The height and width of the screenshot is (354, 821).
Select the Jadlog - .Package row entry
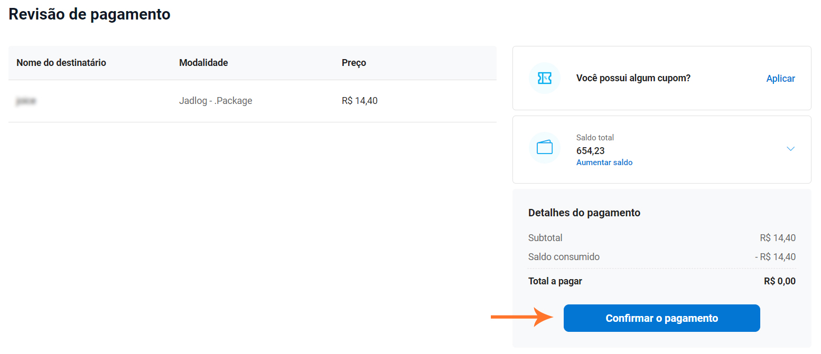click(216, 101)
